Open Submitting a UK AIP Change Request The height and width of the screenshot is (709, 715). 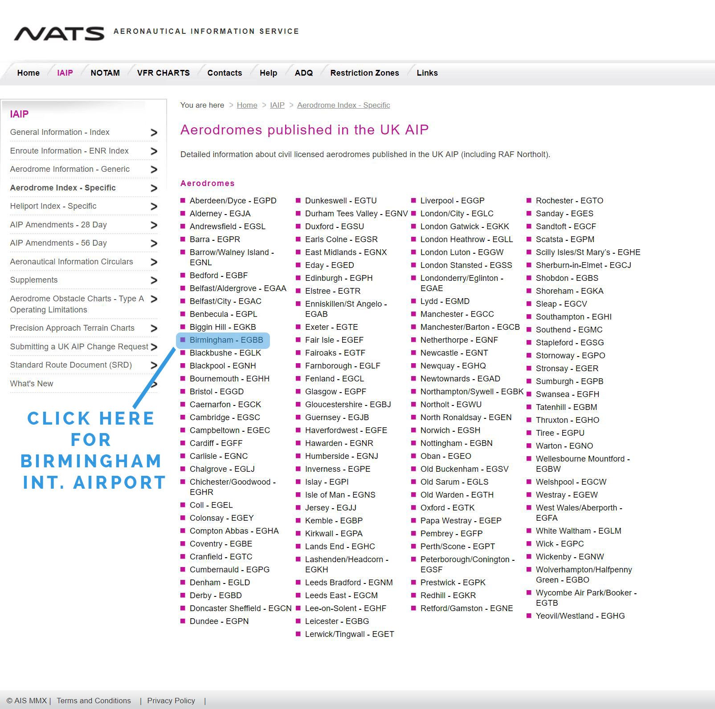coord(79,347)
